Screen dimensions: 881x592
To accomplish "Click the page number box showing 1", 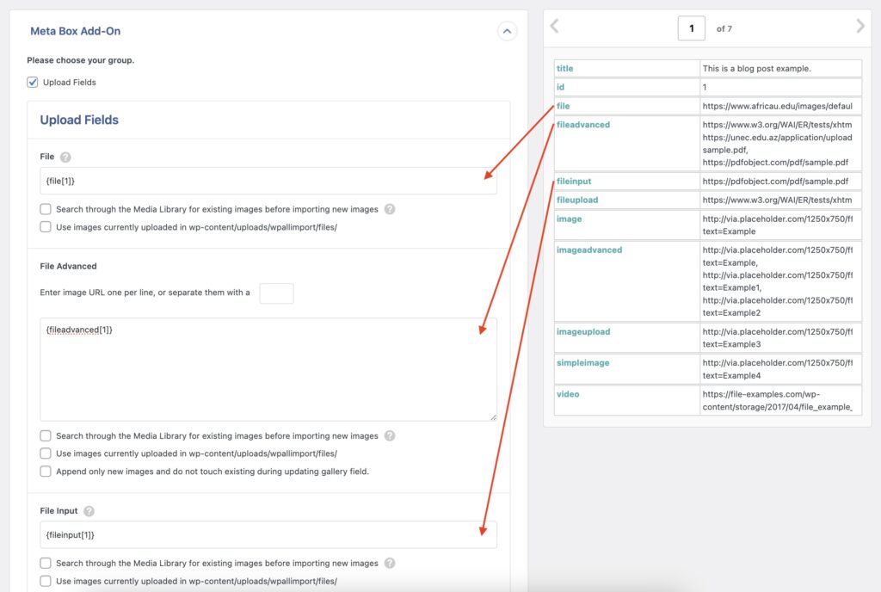I will click(691, 28).
